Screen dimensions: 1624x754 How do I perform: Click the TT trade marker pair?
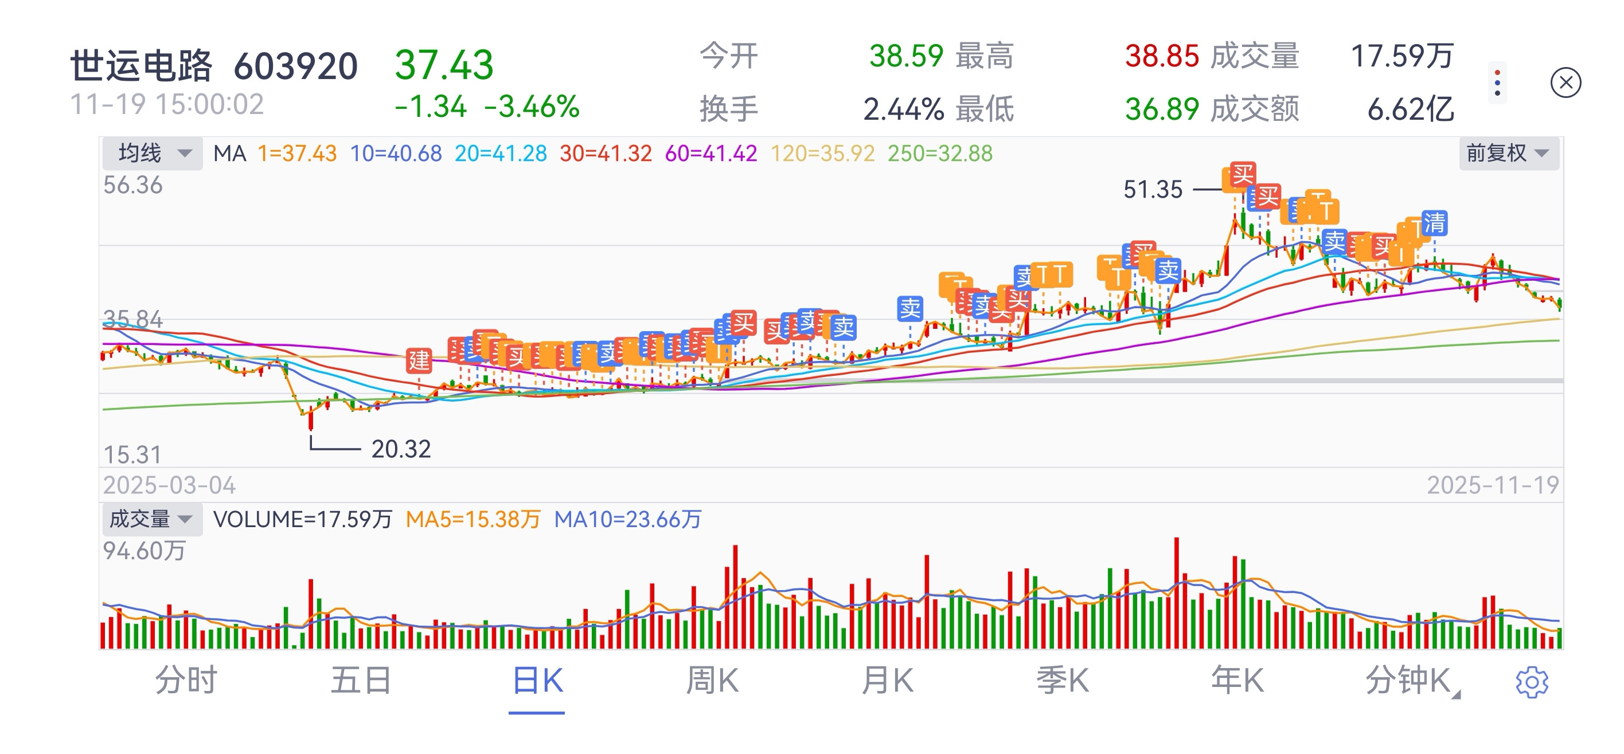(x=1052, y=274)
